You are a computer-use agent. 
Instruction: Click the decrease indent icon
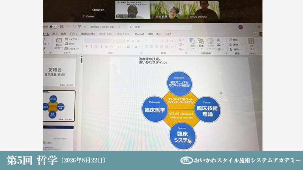pyautogui.click(x=162, y=41)
